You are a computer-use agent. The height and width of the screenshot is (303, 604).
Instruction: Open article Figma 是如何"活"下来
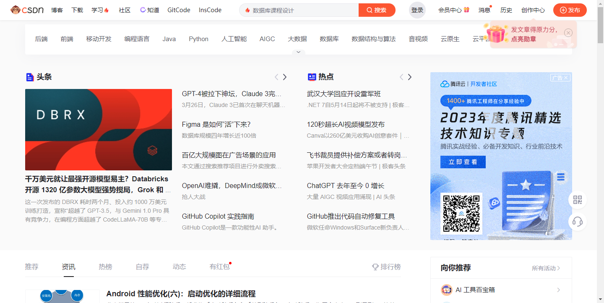tap(216, 125)
